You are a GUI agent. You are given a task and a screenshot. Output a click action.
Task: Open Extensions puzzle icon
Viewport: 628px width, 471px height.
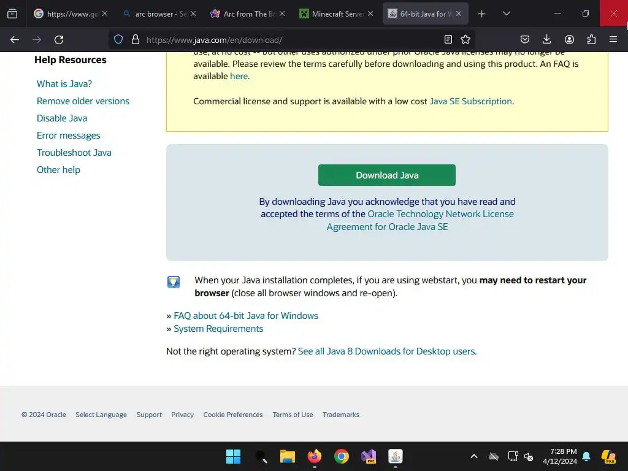pyautogui.click(x=591, y=39)
